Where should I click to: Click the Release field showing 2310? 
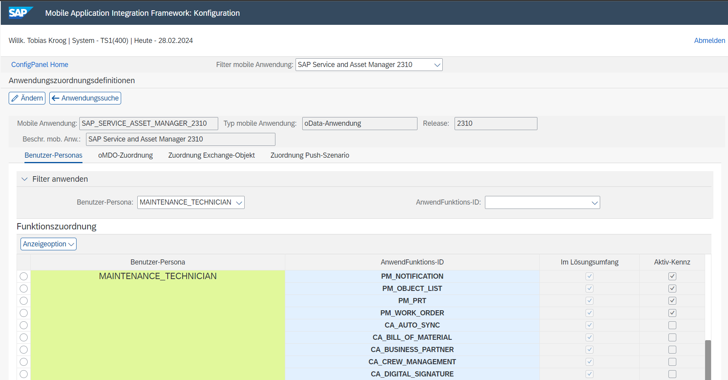(496, 123)
